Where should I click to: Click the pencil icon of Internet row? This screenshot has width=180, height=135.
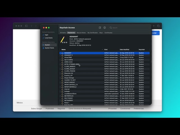tap(62, 89)
